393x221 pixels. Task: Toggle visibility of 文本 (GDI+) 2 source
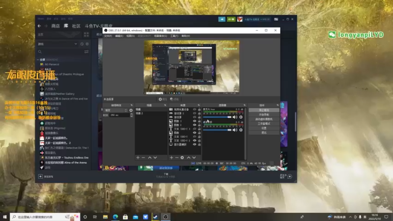[x=195, y=140]
